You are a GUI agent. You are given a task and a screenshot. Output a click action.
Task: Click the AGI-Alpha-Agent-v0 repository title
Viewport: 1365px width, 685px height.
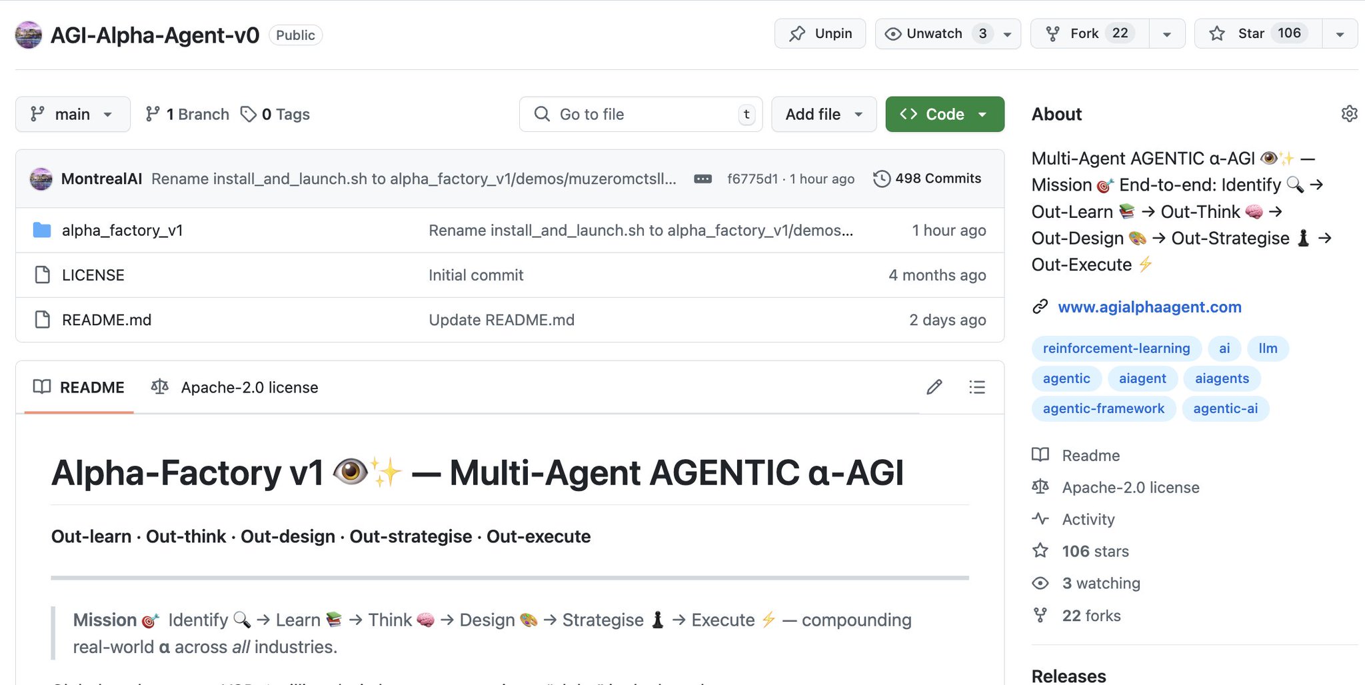(155, 35)
